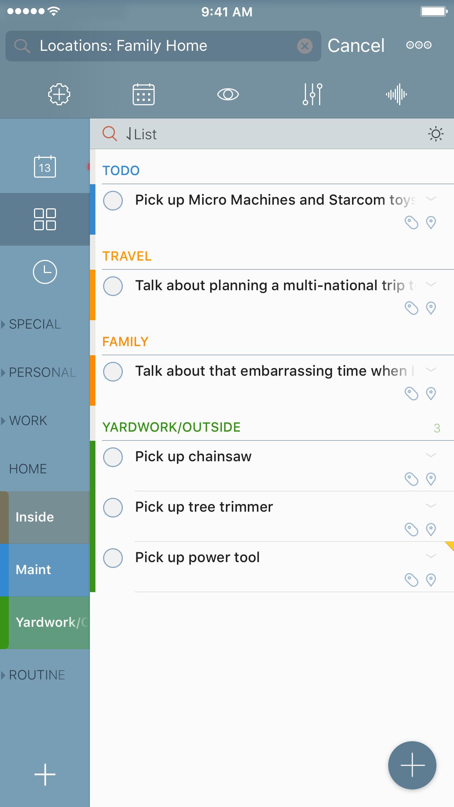Open the Inside list in sidebar
The image size is (454, 807).
[45, 517]
